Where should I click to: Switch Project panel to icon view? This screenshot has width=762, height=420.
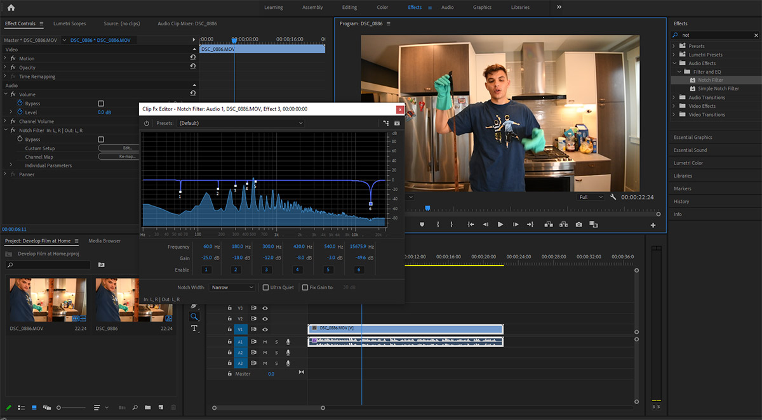34,407
